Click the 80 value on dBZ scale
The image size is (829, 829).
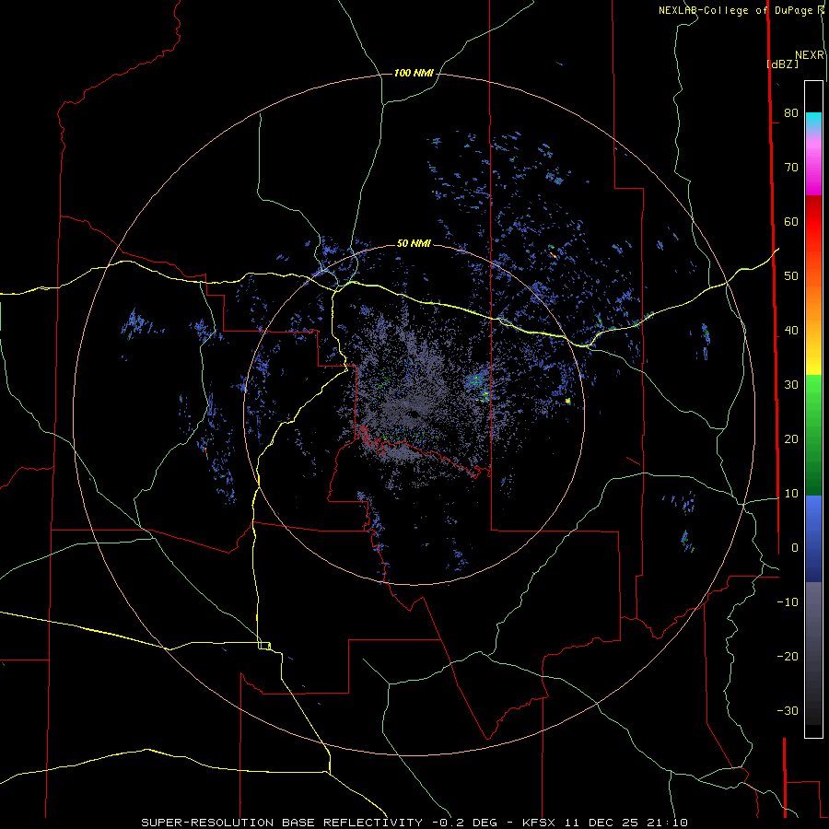click(791, 112)
